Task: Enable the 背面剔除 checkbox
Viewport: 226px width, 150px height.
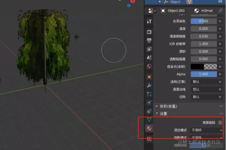Action: [x=220, y=122]
